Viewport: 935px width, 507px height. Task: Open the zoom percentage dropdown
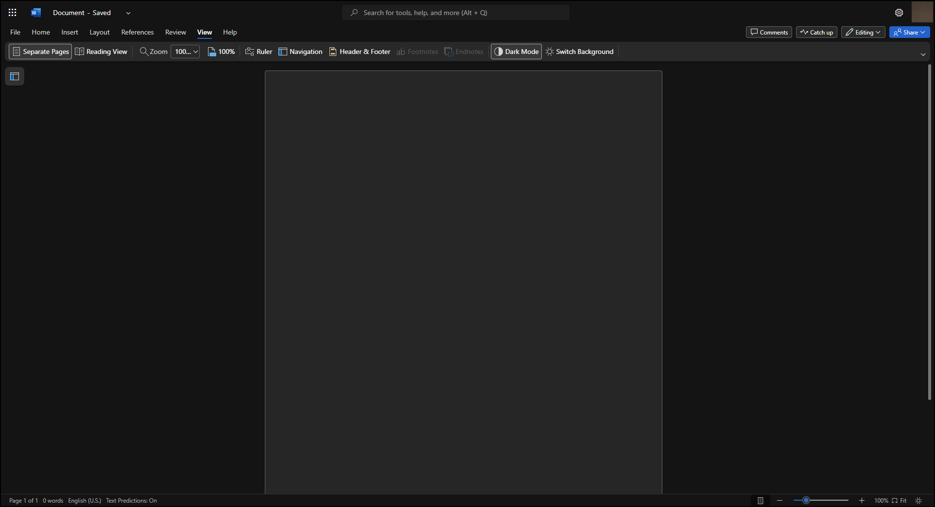tap(185, 52)
